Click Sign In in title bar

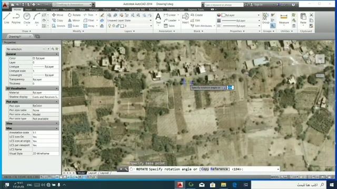256,5
